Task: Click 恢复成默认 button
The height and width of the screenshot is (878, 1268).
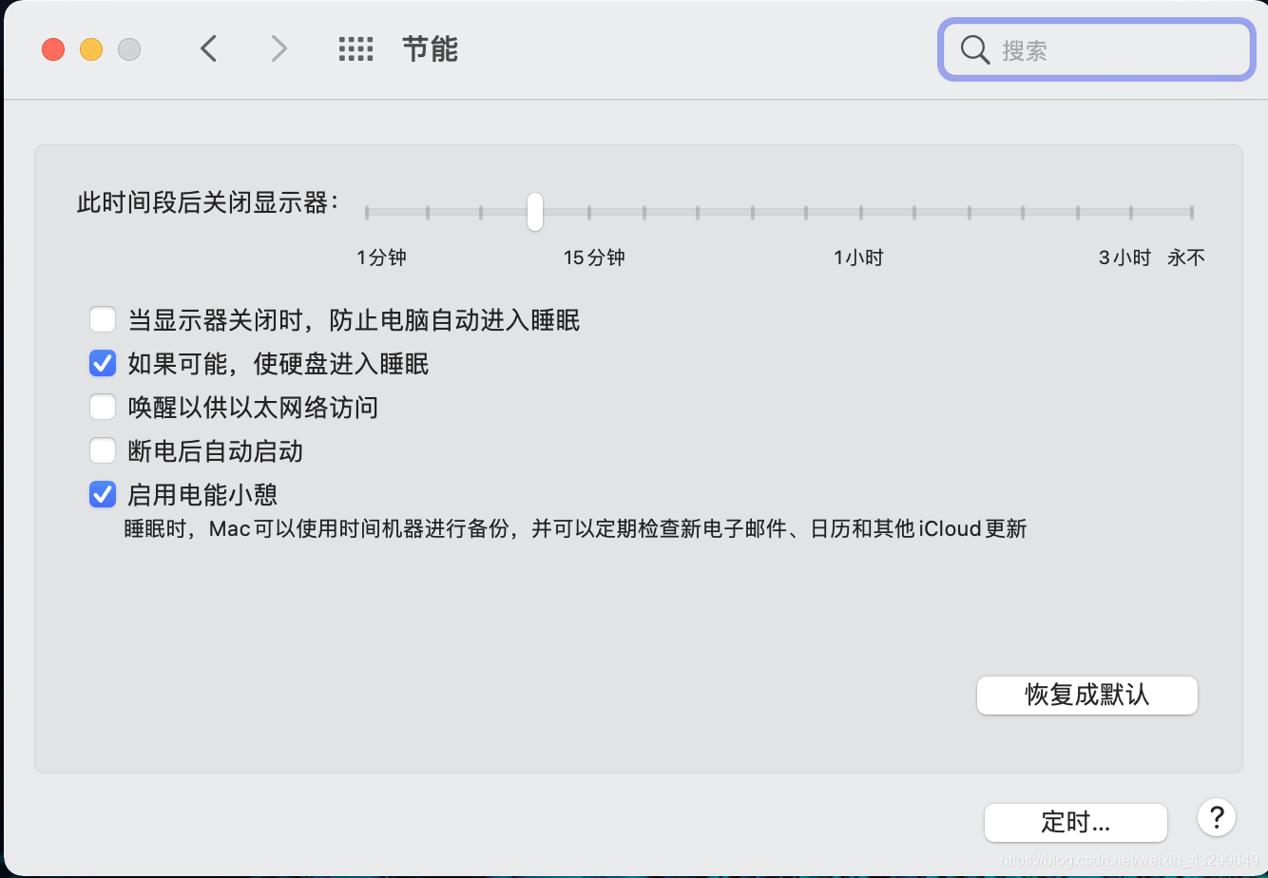Action: click(x=1086, y=695)
